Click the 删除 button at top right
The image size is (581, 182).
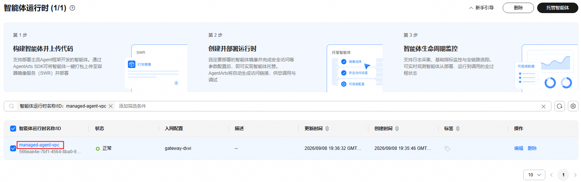pyautogui.click(x=518, y=8)
